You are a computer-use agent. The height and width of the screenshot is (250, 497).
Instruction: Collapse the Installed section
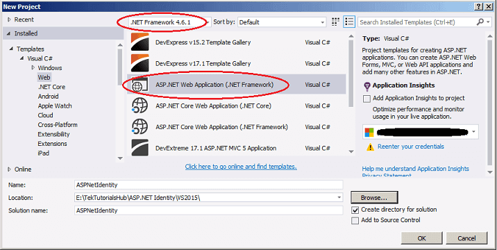(8, 33)
